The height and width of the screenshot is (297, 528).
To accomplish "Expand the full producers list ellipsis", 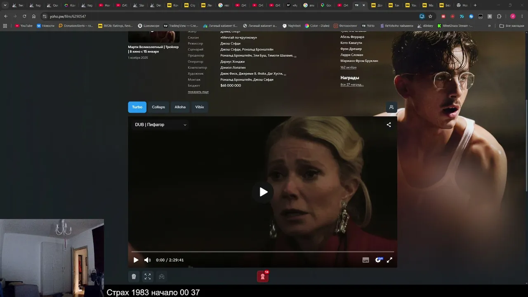I will tap(295, 56).
